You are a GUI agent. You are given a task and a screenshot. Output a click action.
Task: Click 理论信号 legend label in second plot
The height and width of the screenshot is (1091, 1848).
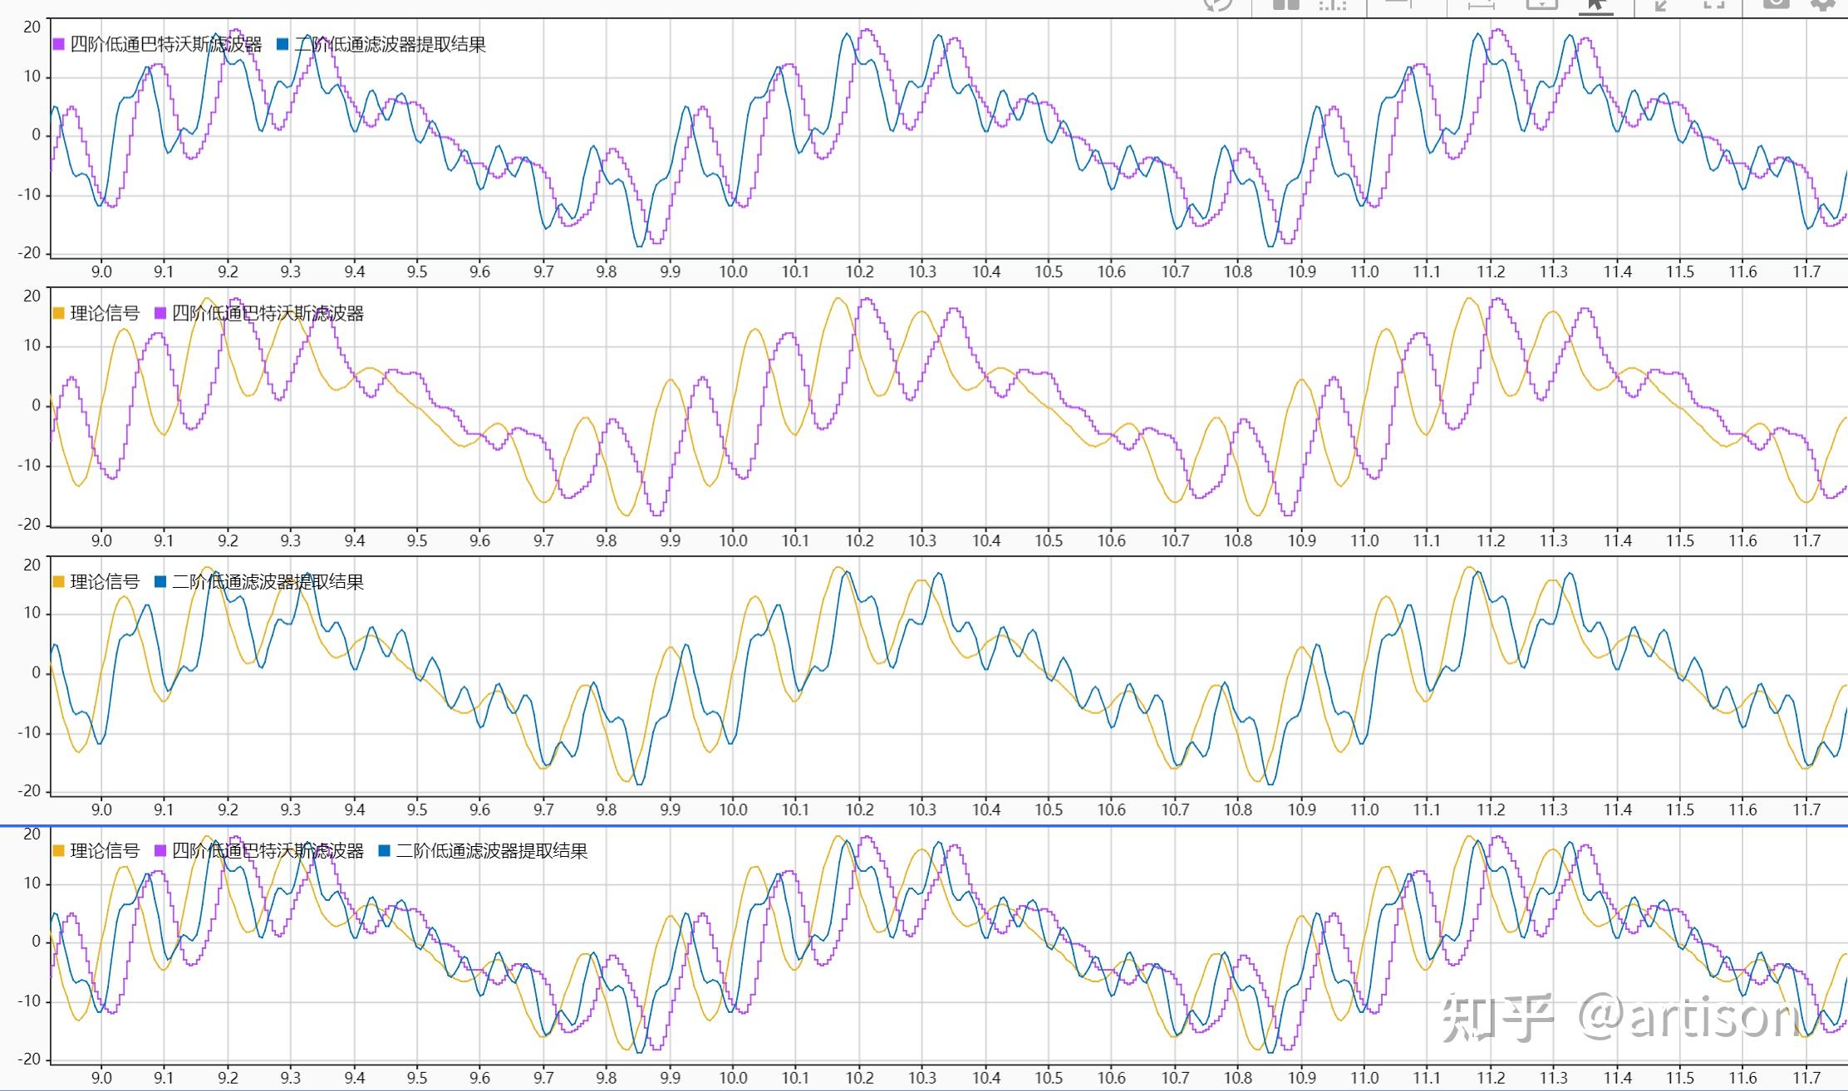point(105,313)
